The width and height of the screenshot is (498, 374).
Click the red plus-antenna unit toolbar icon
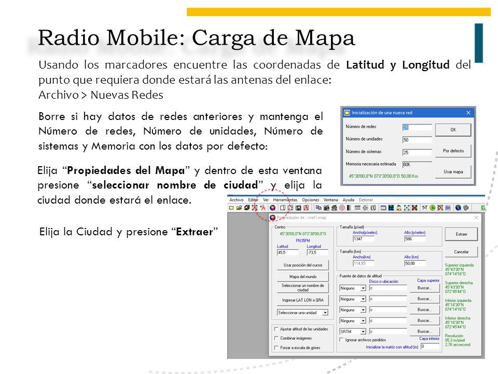pos(262,208)
